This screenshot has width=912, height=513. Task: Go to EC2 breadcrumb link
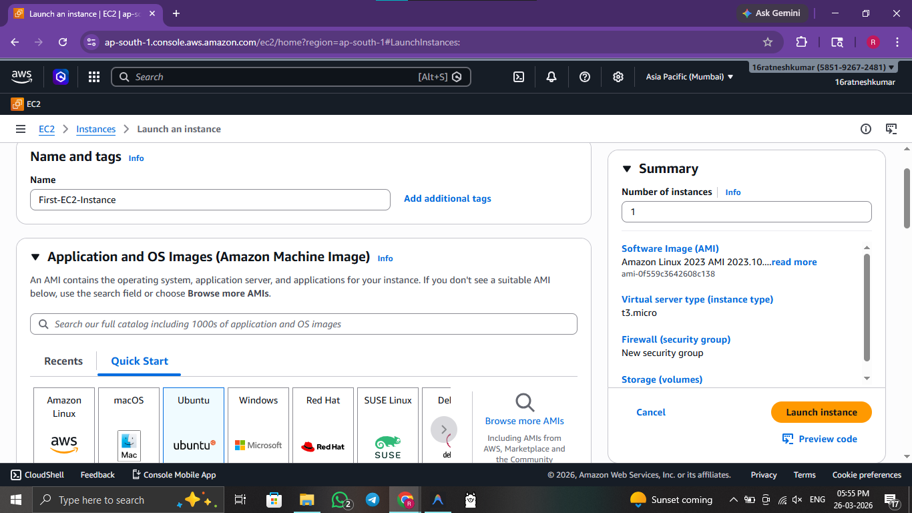[47, 129]
